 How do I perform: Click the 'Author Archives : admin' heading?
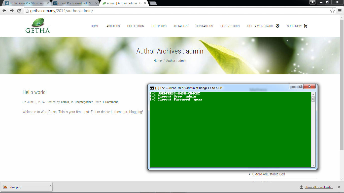(x=170, y=51)
